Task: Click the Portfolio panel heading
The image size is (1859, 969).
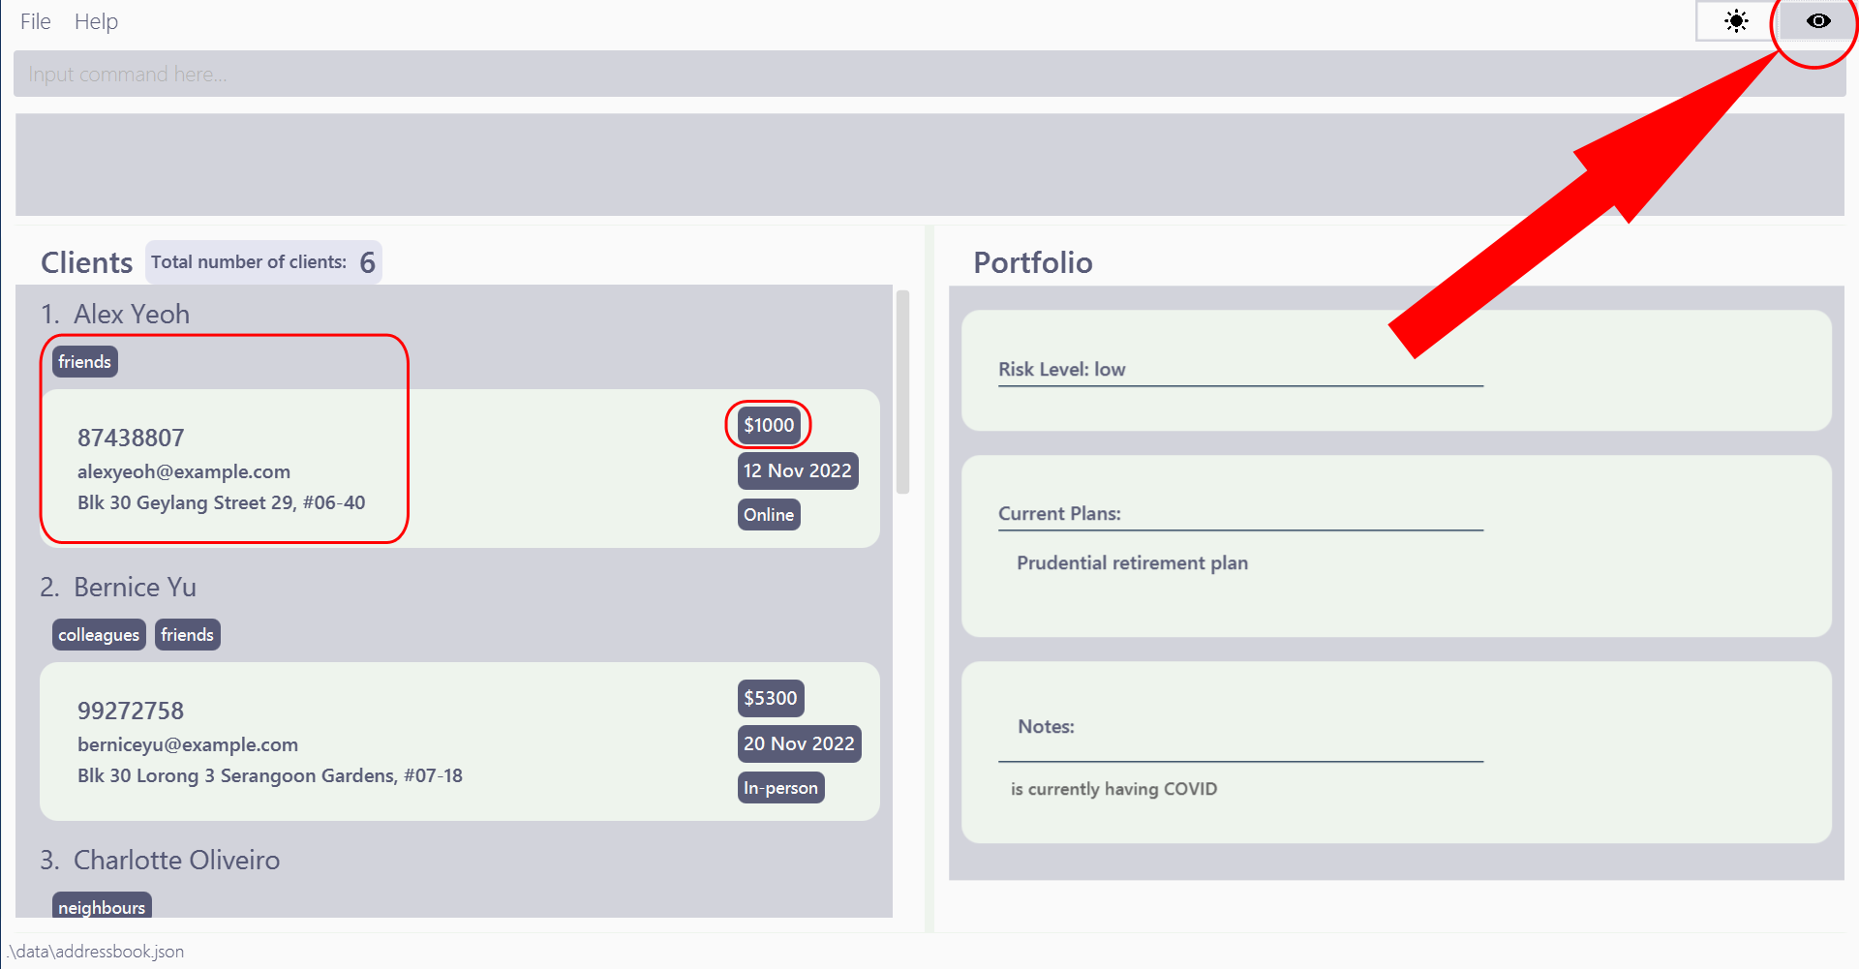Action: tap(1033, 262)
